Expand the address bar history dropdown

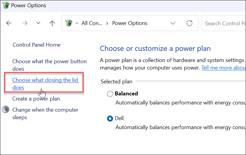173,23
